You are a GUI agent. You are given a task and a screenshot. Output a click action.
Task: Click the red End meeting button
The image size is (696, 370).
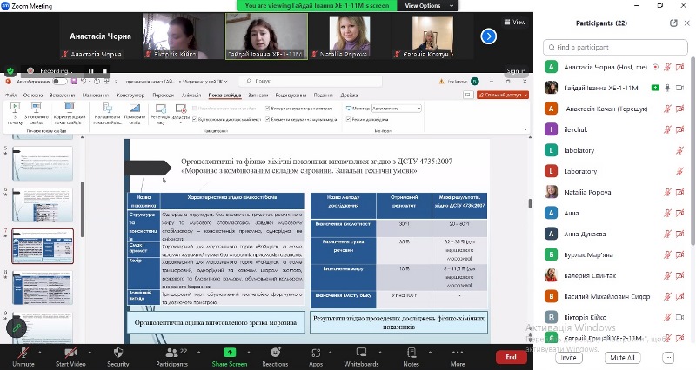point(511,357)
